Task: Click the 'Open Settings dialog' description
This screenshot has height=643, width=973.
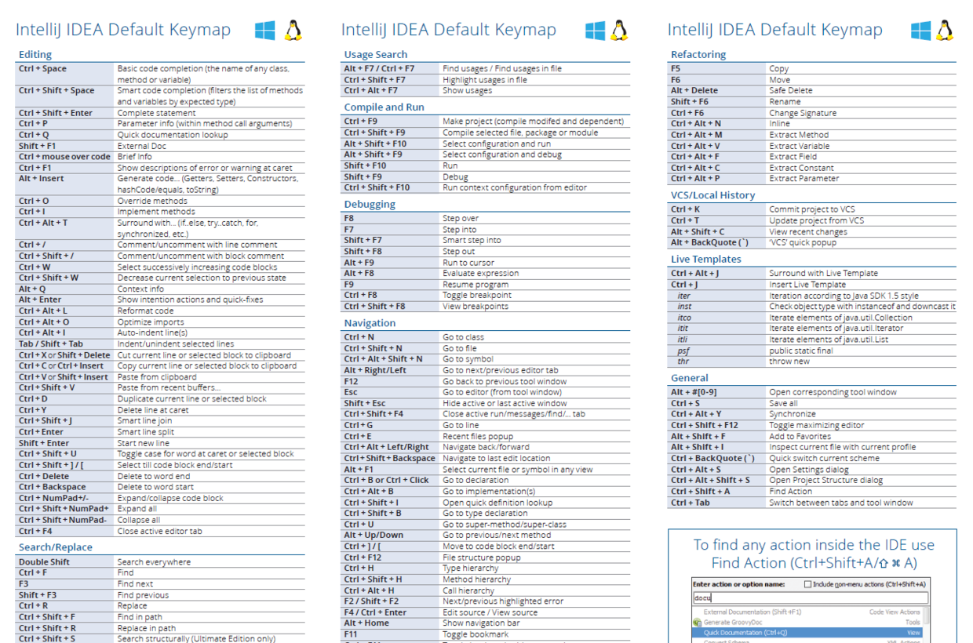Action: tap(808, 470)
